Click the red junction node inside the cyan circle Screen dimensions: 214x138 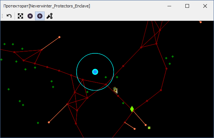[x=83, y=80]
